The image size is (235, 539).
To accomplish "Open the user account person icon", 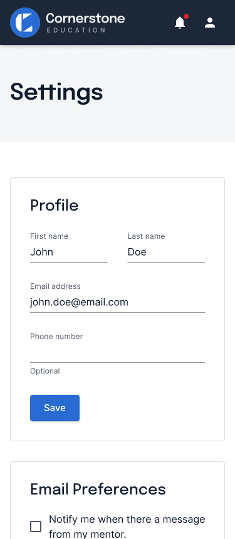I will tap(209, 23).
